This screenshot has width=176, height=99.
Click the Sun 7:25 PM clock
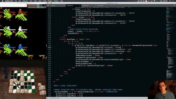coord(164,1)
